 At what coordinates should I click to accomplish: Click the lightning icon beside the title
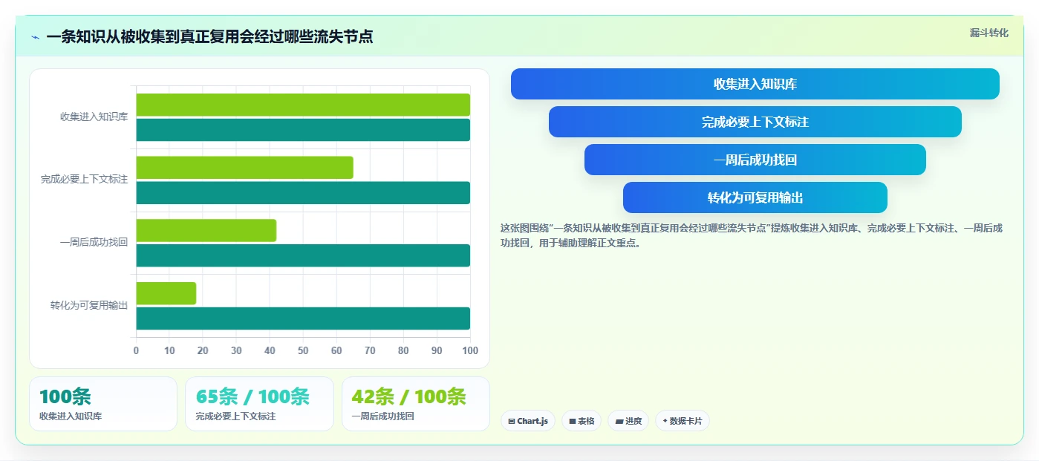tap(35, 36)
